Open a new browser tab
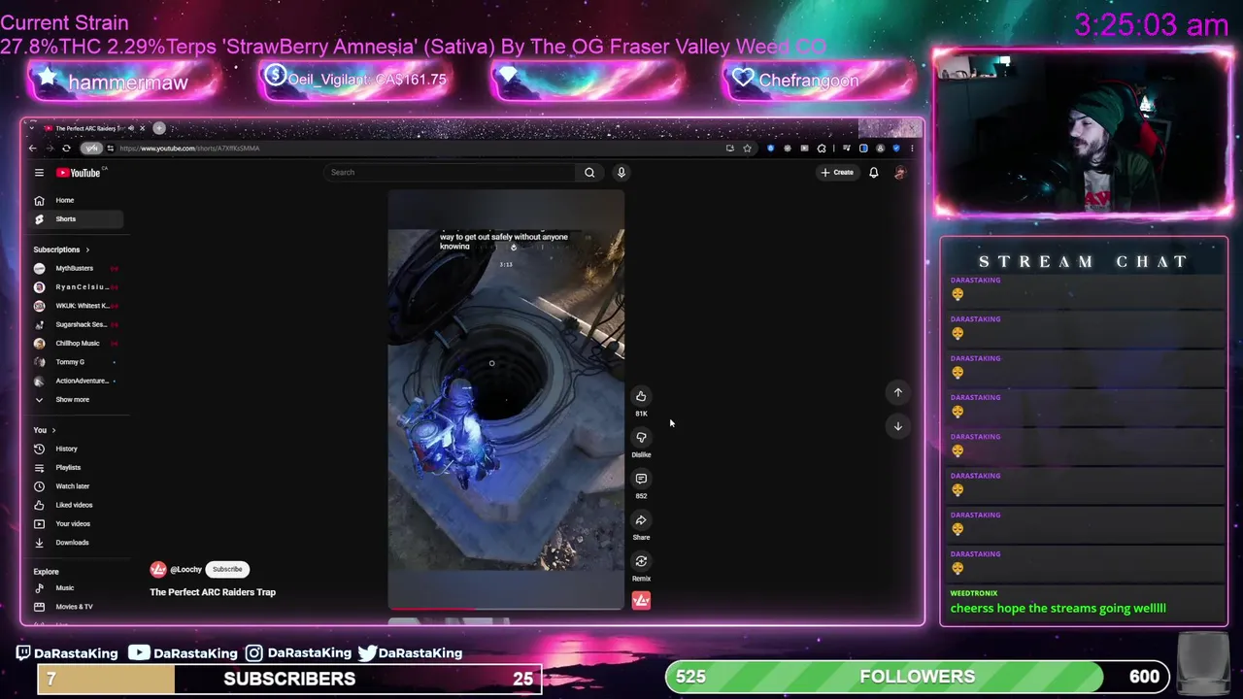Viewport: 1243px width, 699px height. point(159,128)
